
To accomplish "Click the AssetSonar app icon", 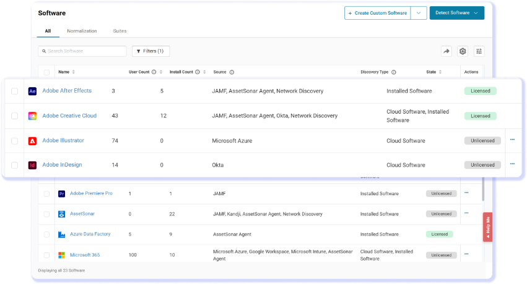I will tap(61, 214).
